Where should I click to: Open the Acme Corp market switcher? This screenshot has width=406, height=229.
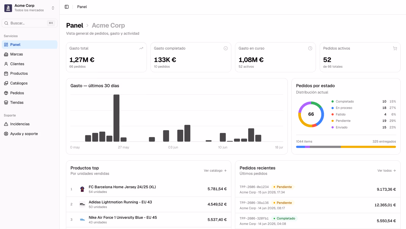coord(30,8)
